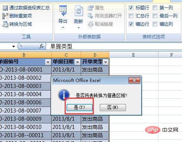Click the fx insert function icon
This screenshot has width=182, height=142.
41,46
